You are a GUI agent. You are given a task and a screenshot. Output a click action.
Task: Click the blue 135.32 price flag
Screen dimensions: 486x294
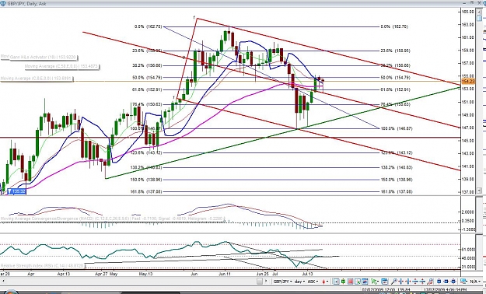tap(17, 191)
